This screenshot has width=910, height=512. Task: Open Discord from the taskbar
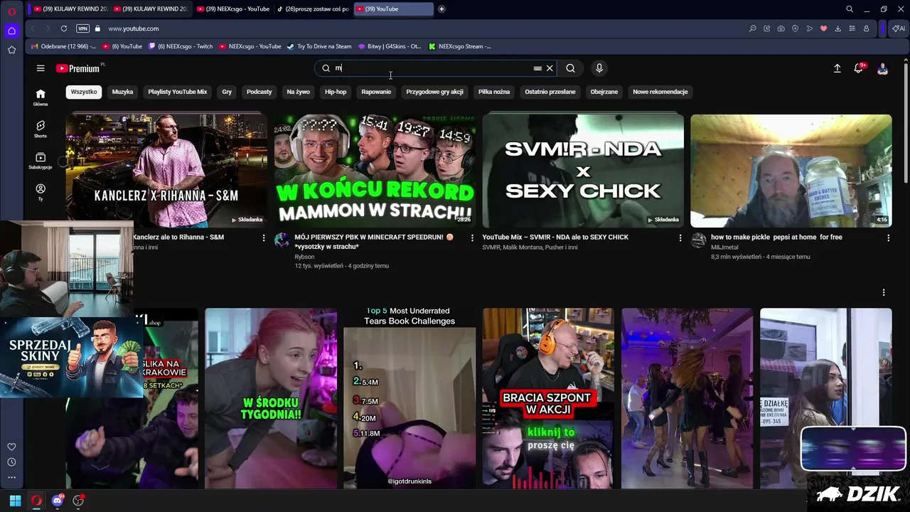tap(58, 501)
